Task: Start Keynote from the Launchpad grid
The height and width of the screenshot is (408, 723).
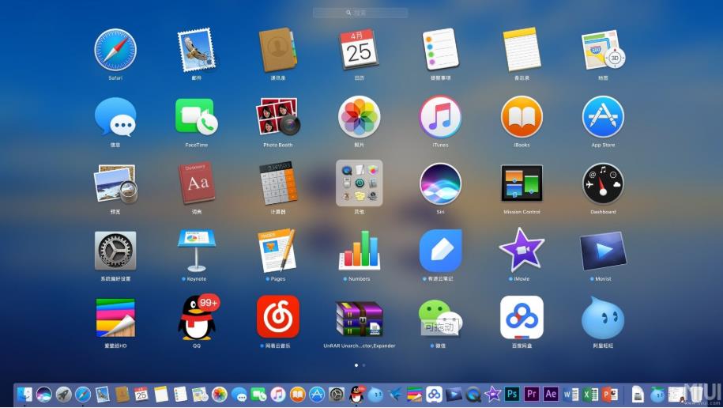Action: click(x=197, y=251)
